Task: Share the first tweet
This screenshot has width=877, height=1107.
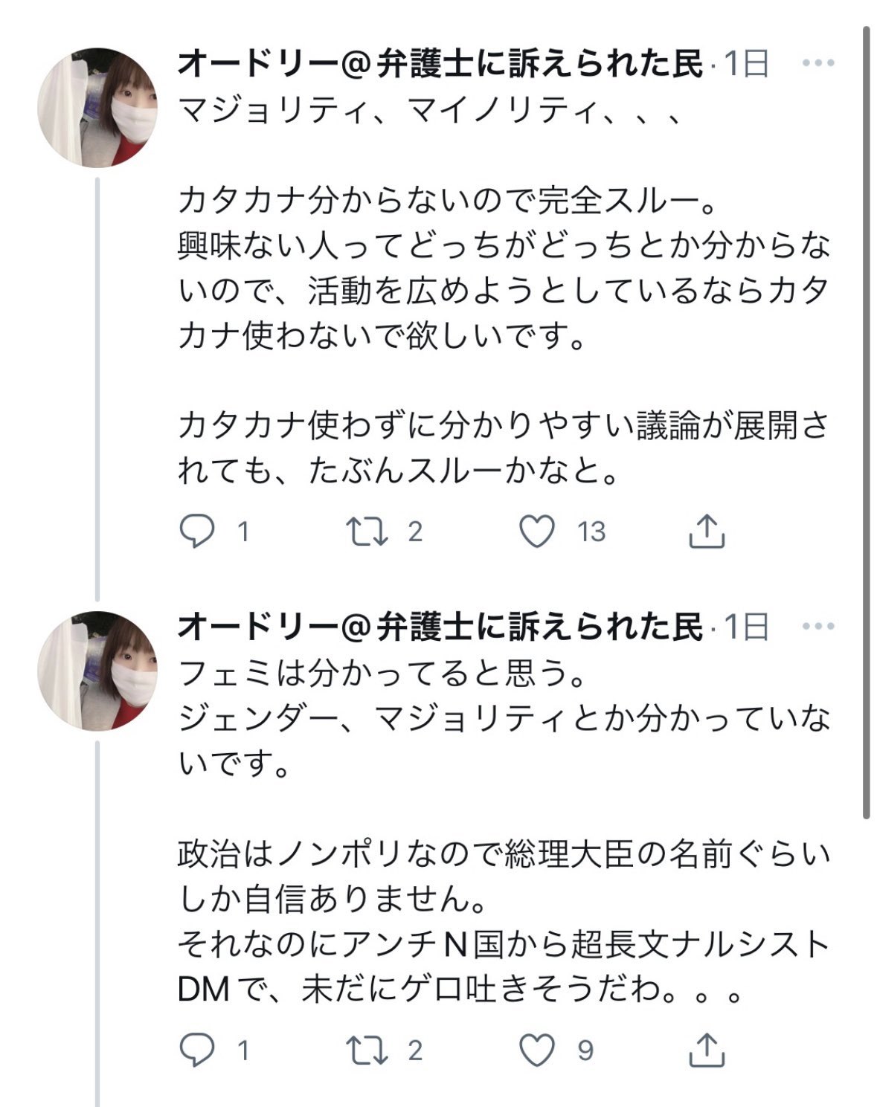Action: pos(707,532)
